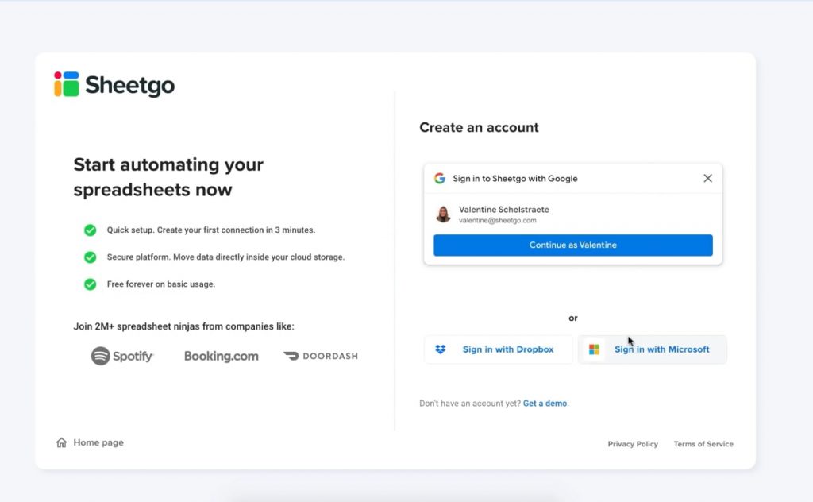Click the Secure platform green checkmark
Screen dimensions: 813x502
91,257
